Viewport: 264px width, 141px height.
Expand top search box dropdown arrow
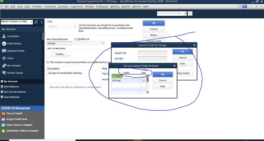pyautogui.click(x=185, y=14)
